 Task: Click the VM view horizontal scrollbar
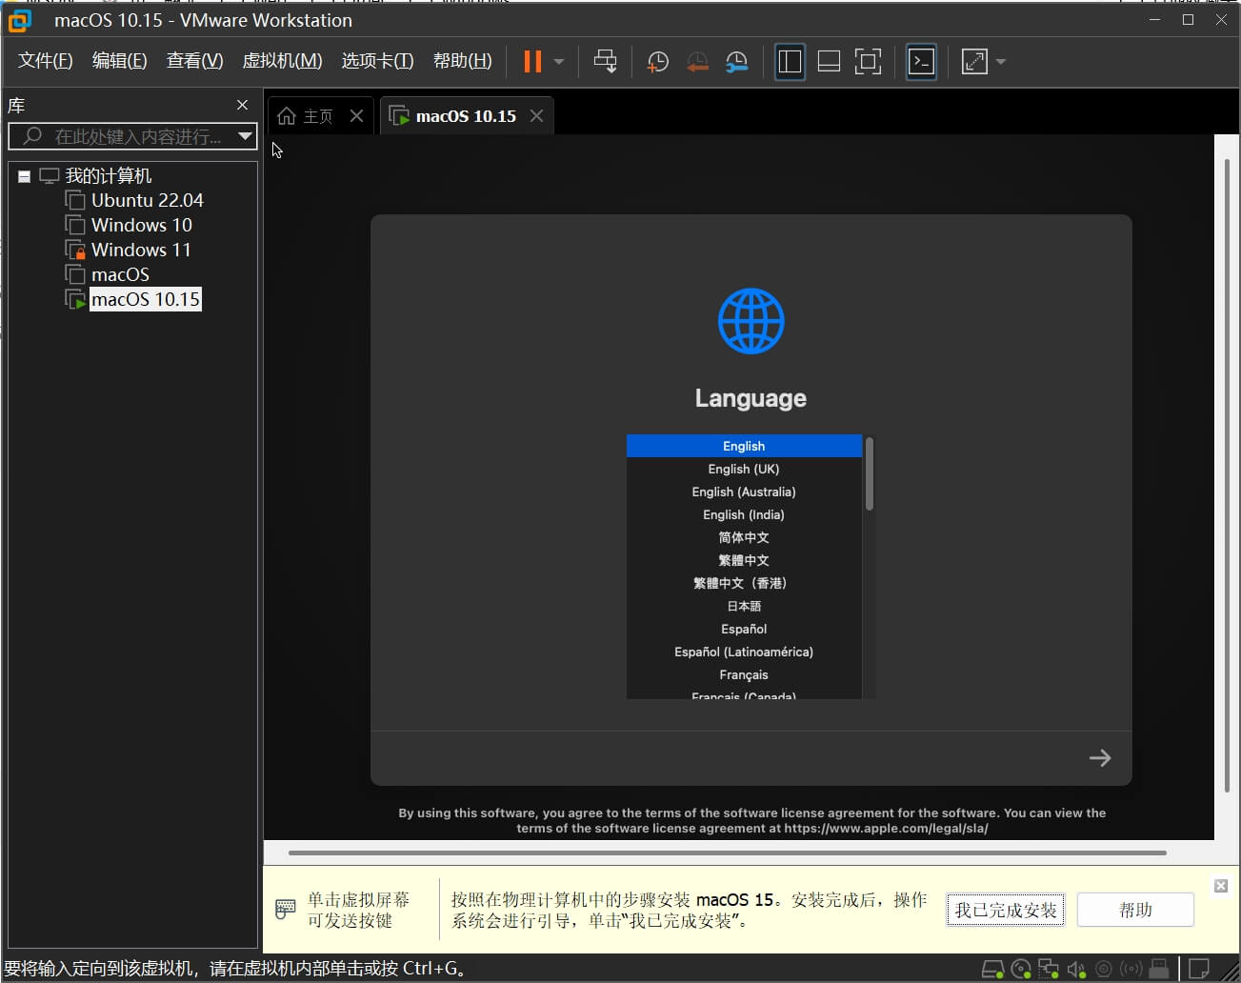click(728, 853)
